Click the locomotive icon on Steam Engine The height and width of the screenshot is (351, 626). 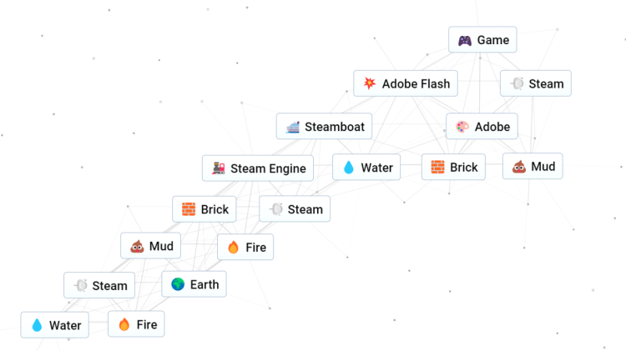pyautogui.click(x=218, y=168)
